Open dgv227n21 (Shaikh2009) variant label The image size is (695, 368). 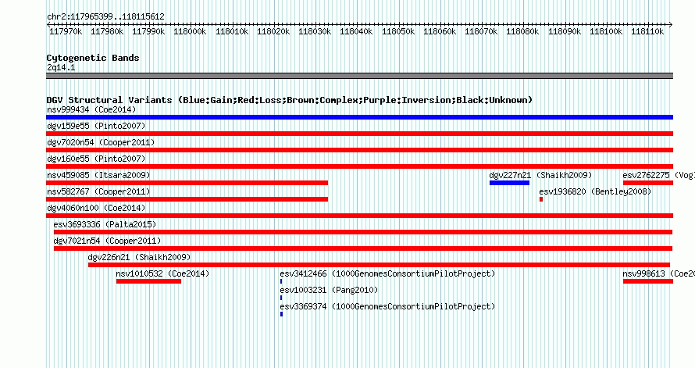pos(540,175)
